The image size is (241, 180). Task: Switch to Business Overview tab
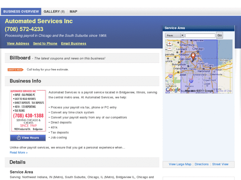click(21, 12)
